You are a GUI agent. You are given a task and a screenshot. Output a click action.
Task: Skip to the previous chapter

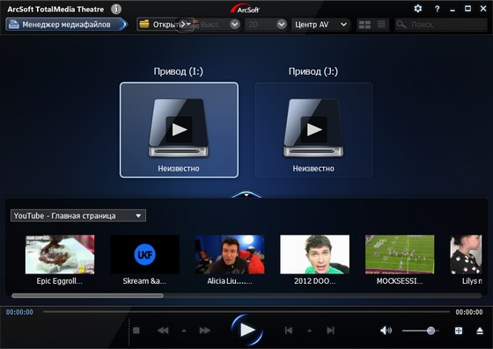pos(289,331)
